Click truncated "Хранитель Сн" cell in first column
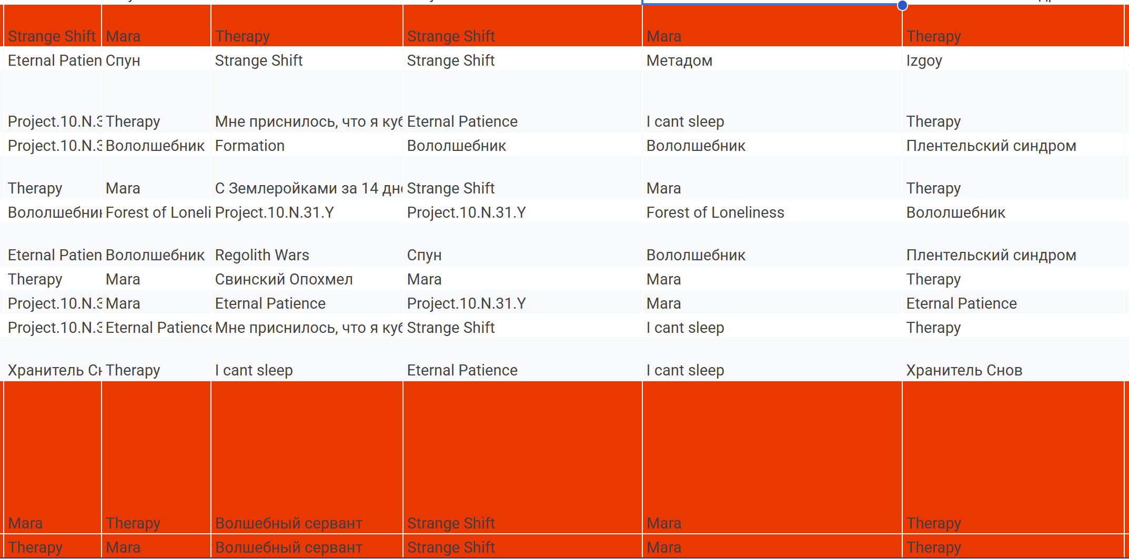The height and width of the screenshot is (559, 1129). pos(53,370)
